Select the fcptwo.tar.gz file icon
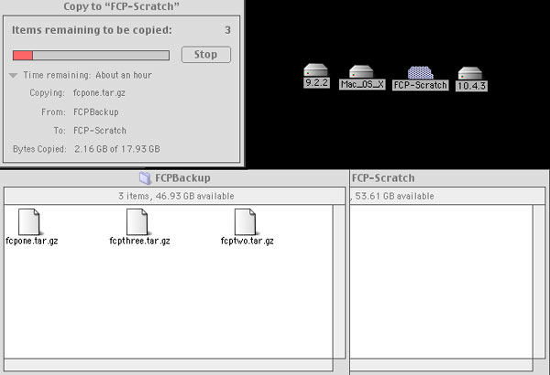Viewport: 550px width, 375px height. click(x=245, y=221)
